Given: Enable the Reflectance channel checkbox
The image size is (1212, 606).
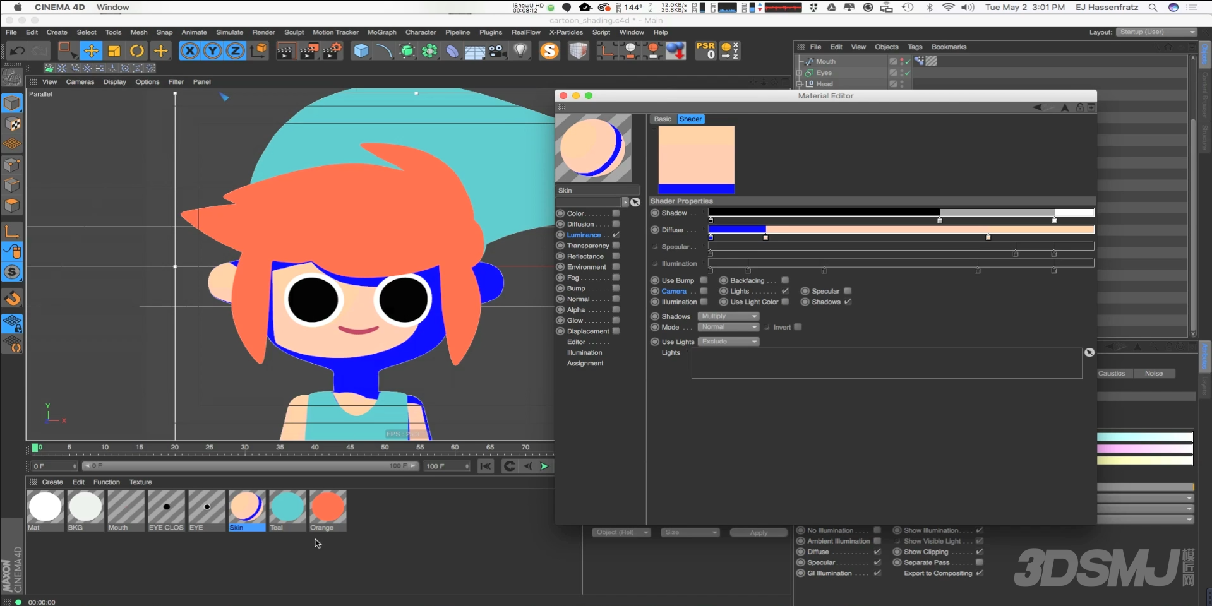Looking at the screenshot, I should (616, 256).
